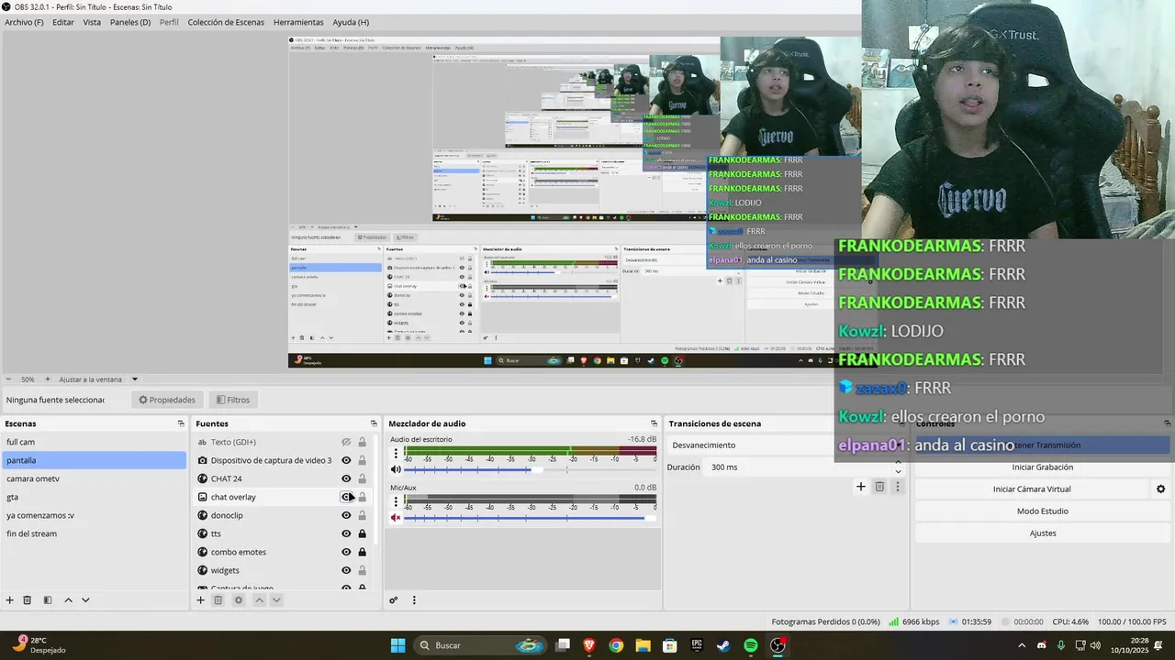Open Steam from the taskbar
1175x660 pixels.
724,645
